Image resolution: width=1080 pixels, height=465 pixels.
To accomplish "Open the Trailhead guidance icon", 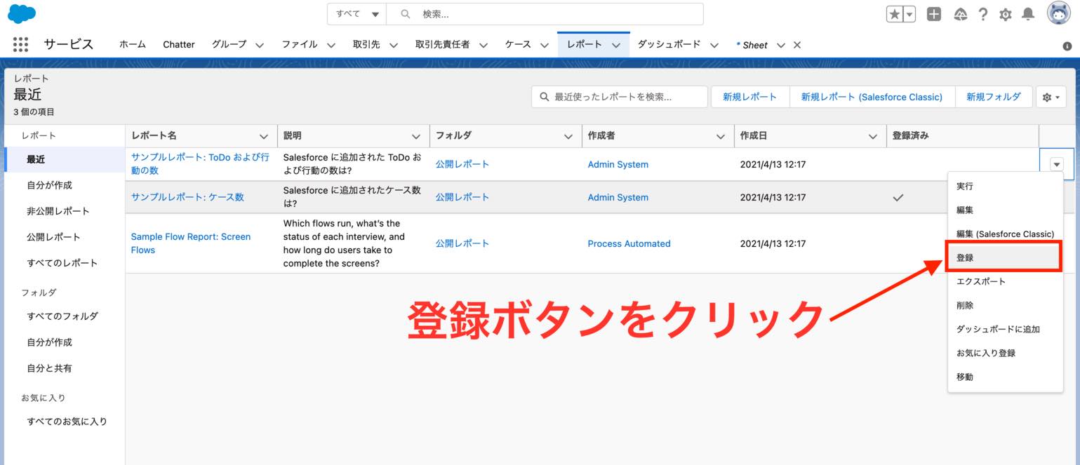I will pos(961,14).
